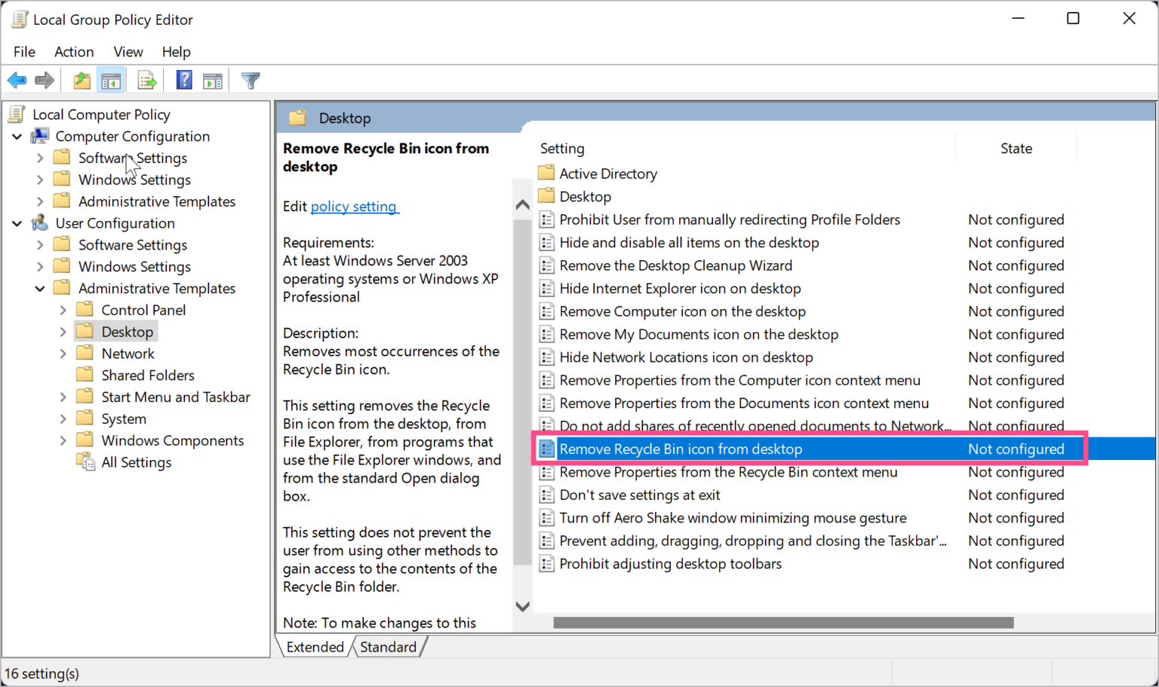This screenshot has width=1159, height=687.
Task: Click policy icon beside Don't save settings at exit
Action: pos(547,495)
